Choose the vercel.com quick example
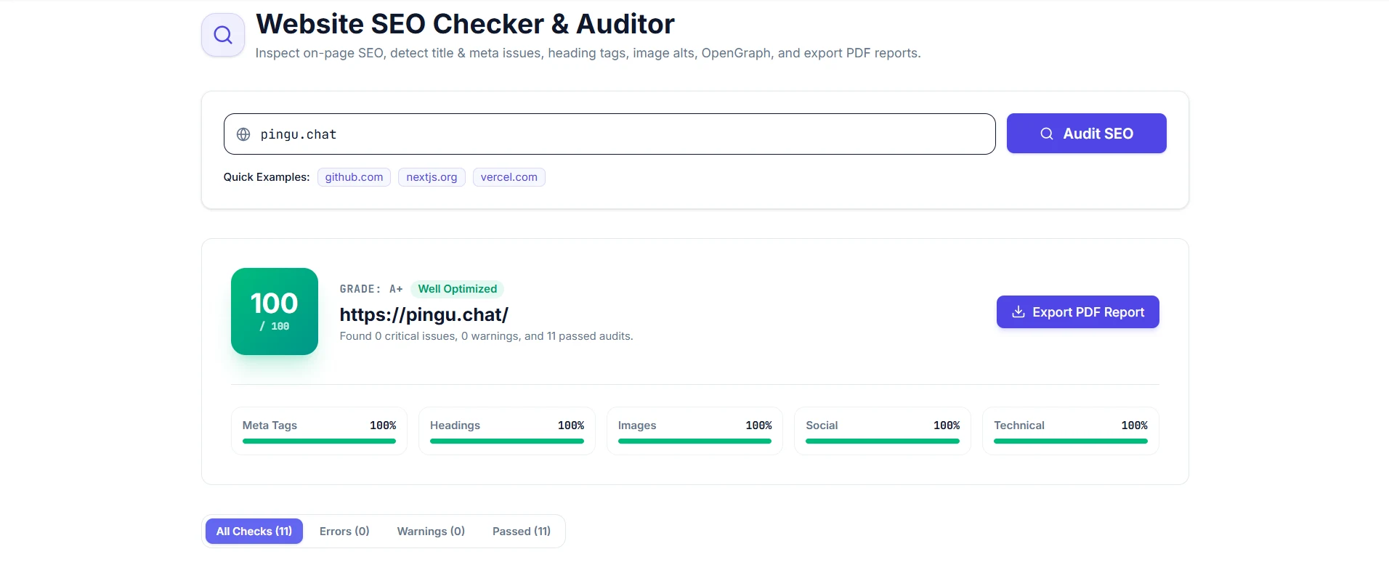Viewport: 1389px width, 570px height. (509, 177)
